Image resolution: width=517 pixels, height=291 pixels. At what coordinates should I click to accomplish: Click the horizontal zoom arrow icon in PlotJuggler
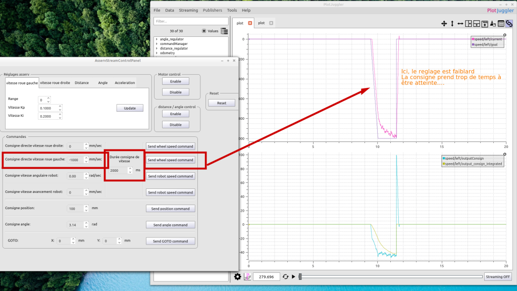(x=460, y=23)
